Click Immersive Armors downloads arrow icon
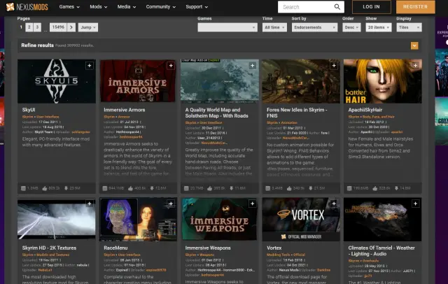Image resolution: width=448 pixels, height=284 pixels. [x=152, y=188]
